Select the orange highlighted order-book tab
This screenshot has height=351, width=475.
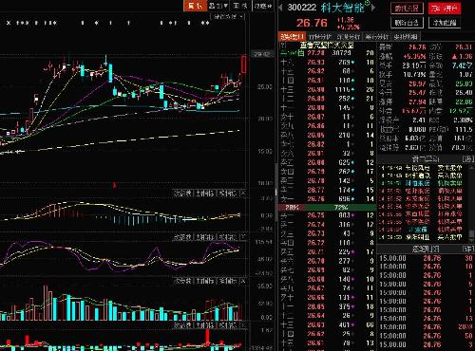click(x=292, y=36)
